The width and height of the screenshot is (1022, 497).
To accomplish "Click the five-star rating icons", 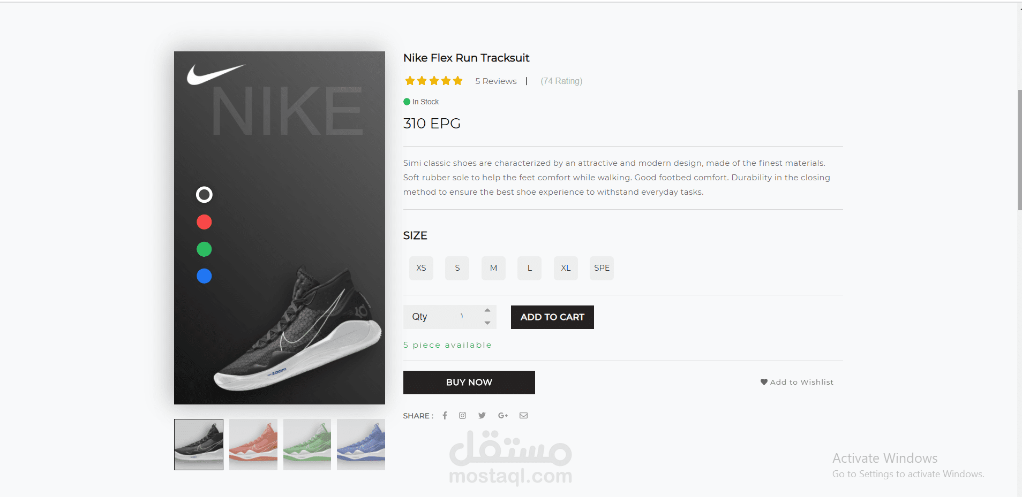I will 434,81.
